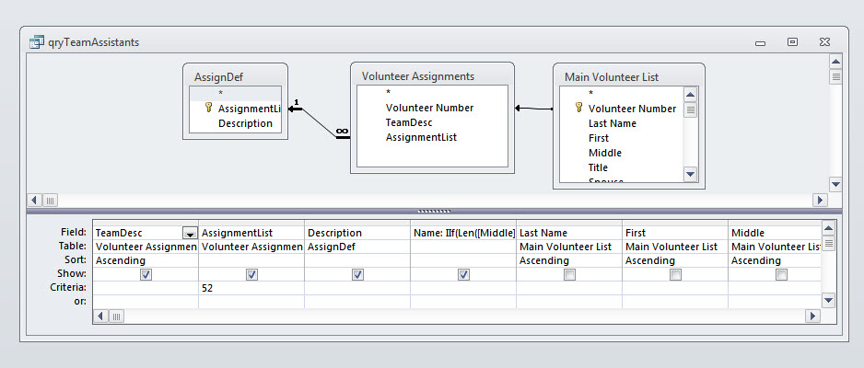Select AssignmentLi field in AssignDef table

(235, 109)
